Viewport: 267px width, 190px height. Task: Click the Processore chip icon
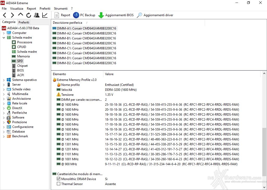click(14, 42)
